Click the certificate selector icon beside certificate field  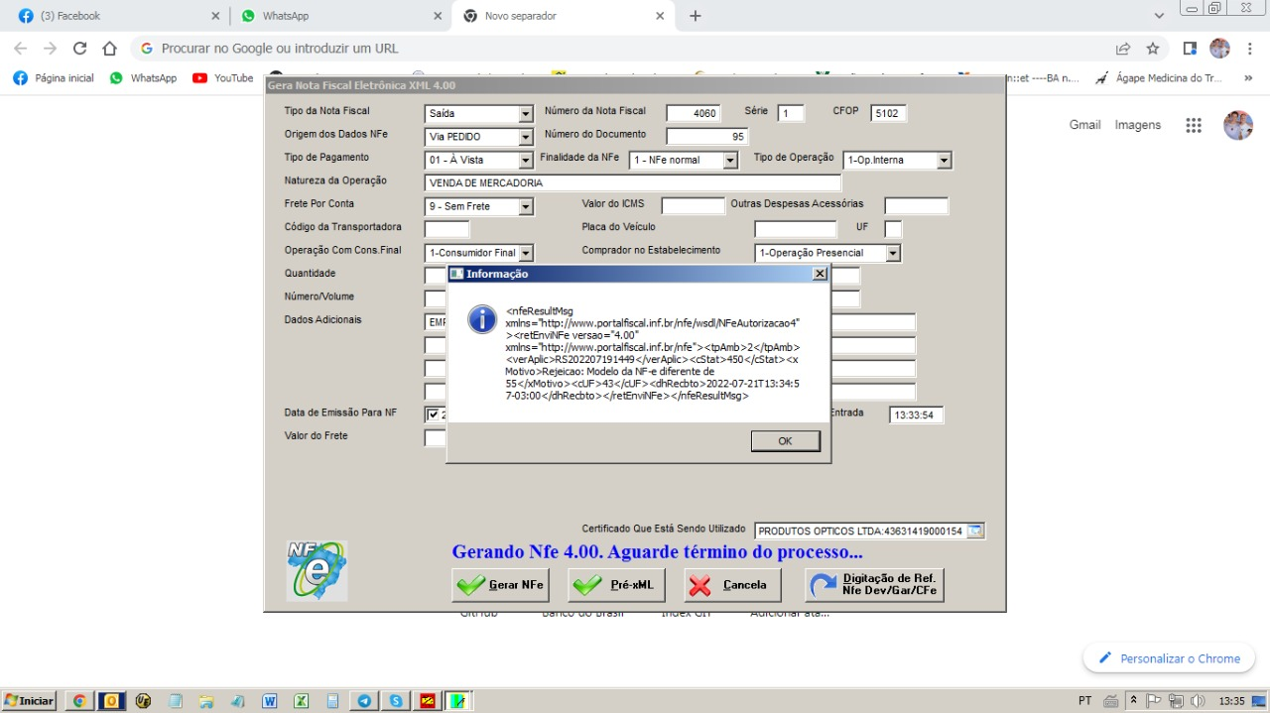pos(975,532)
